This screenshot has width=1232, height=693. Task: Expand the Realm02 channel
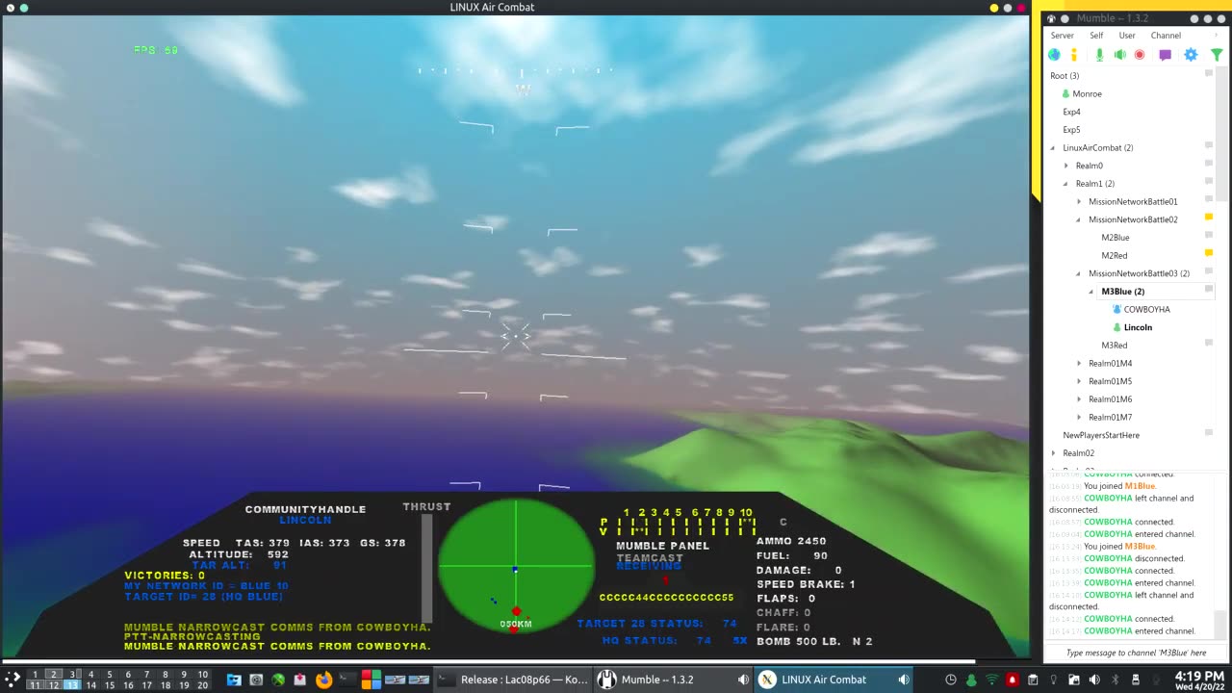point(1053,453)
